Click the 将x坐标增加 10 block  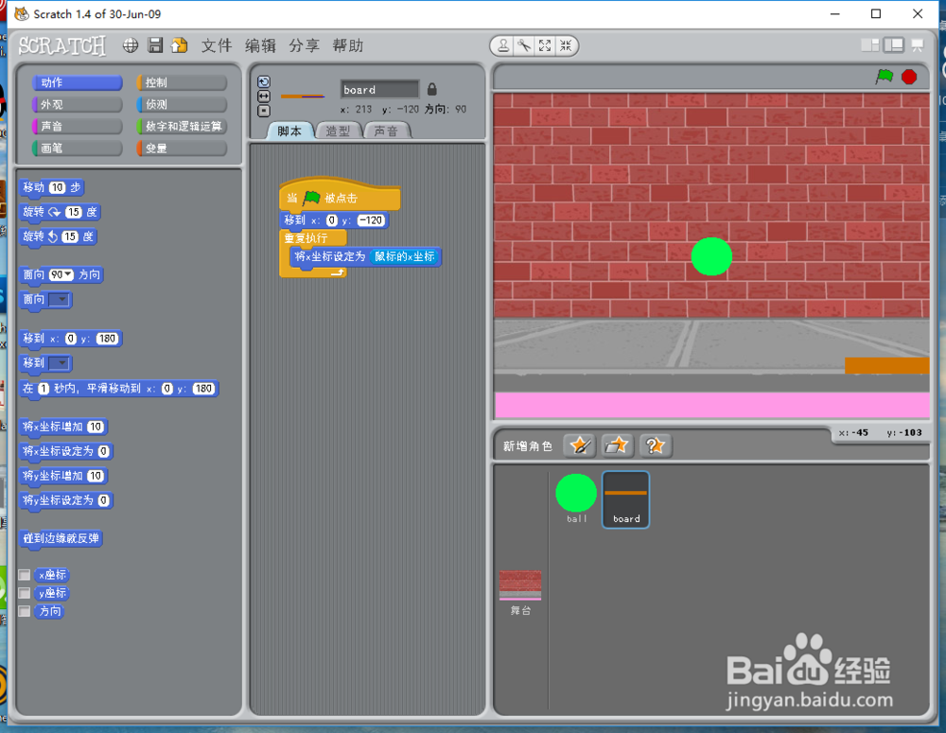tap(63, 428)
